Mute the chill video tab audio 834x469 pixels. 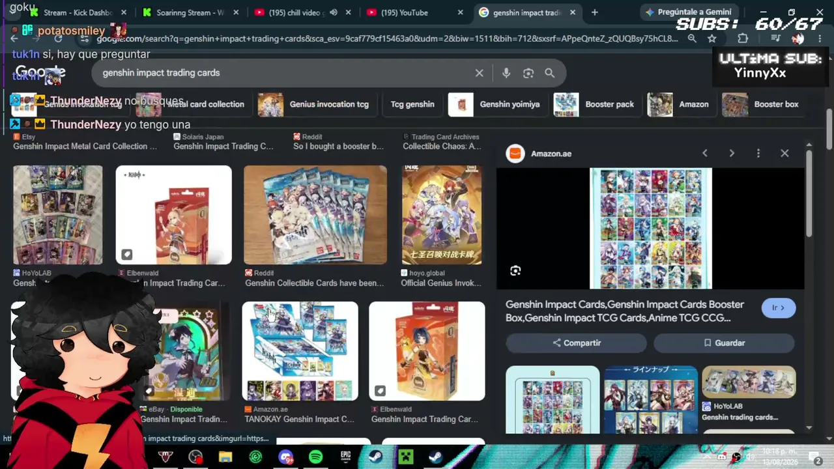pyautogui.click(x=334, y=12)
